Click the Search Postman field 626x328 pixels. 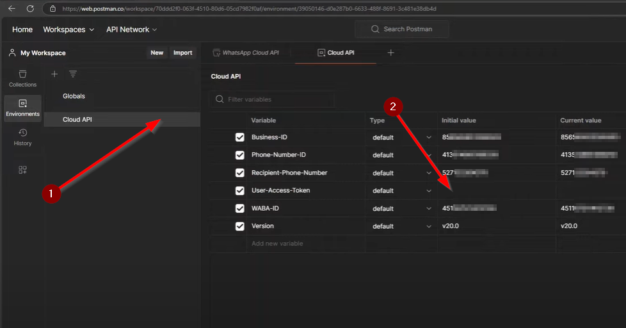click(x=401, y=29)
